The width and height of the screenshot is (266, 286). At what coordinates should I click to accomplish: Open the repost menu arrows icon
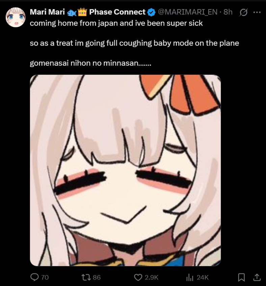[86, 278]
